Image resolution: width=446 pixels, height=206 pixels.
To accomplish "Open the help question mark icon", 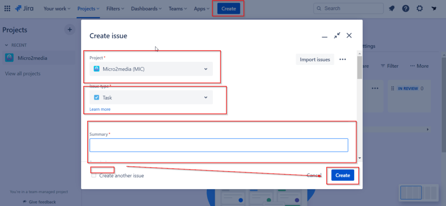I will [x=405, y=9].
